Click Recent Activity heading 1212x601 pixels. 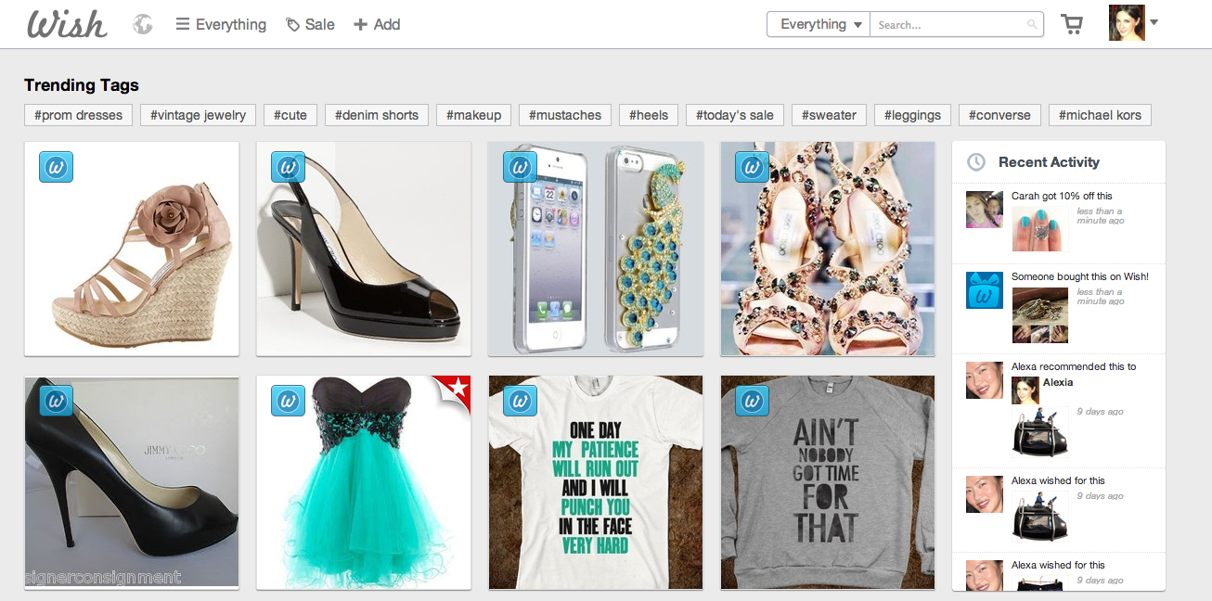pyautogui.click(x=1049, y=162)
